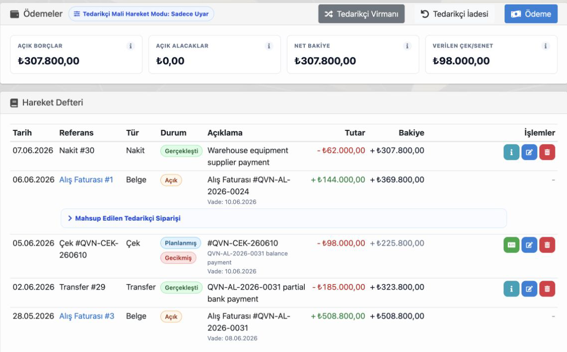Select the +₺144.000,00 amount
The width and height of the screenshot is (567, 352).
click(x=338, y=180)
